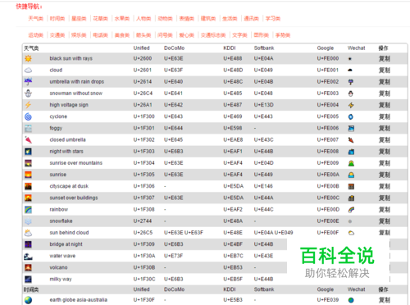This screenshot has height=305, width=410.
Task: Click the cyclone emoji image
Action: click(x=28, y=116)
